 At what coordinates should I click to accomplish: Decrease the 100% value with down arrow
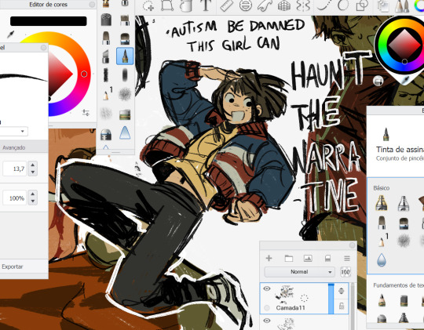[33, 201]
